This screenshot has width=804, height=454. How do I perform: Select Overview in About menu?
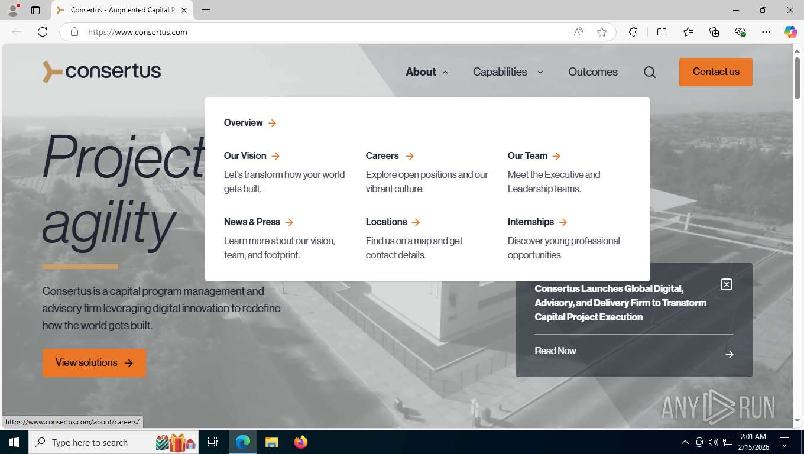tap(244, 123)
